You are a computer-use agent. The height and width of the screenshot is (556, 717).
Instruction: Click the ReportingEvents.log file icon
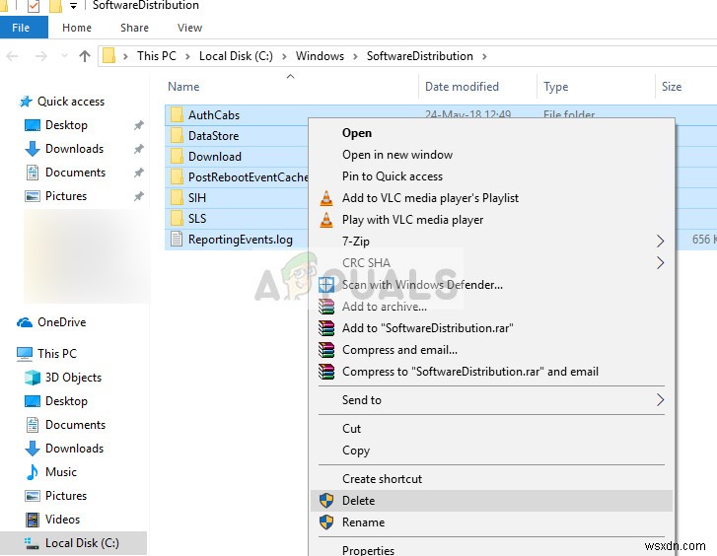(177, 240)
